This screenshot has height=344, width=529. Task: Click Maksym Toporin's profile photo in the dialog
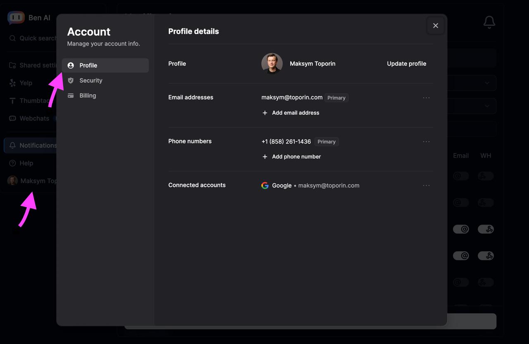(272, 64)
